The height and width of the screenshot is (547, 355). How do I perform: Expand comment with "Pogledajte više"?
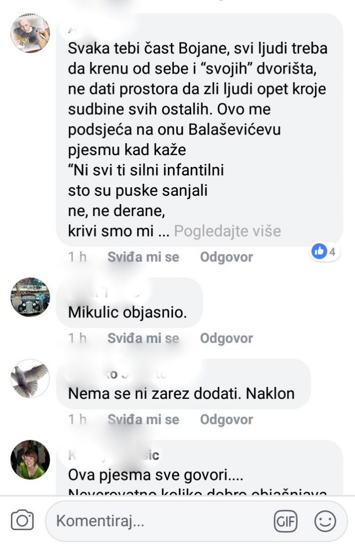(227, 231)
